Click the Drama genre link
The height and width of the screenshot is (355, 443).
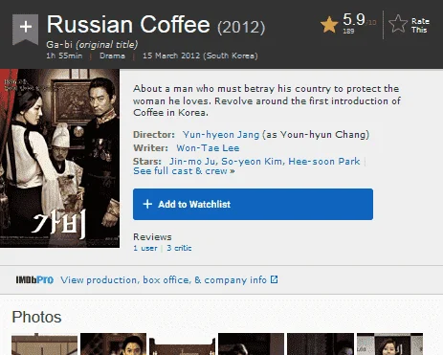click(x=112, y=55)
